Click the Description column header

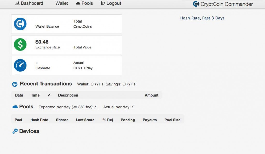point(68,95)
